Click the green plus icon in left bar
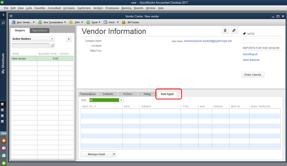 click(4, 163)
